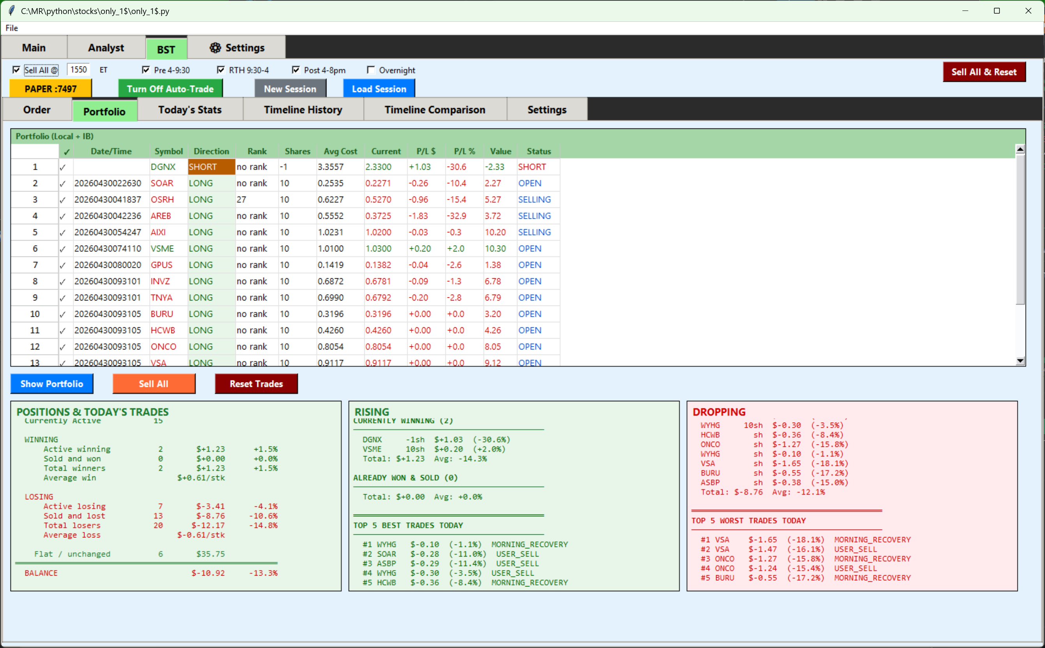Open the Today's Stats tab
Image resolution: width=1045 pixels, height=648 pixels.
(190, 110)
